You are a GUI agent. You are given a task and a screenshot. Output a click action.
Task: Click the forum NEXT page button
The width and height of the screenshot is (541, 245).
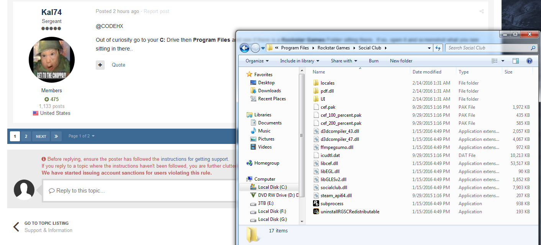click(x=41, y=136)
